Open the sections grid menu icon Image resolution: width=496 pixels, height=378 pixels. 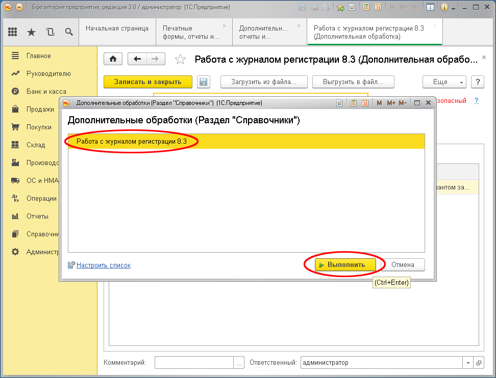click(12, 32)
